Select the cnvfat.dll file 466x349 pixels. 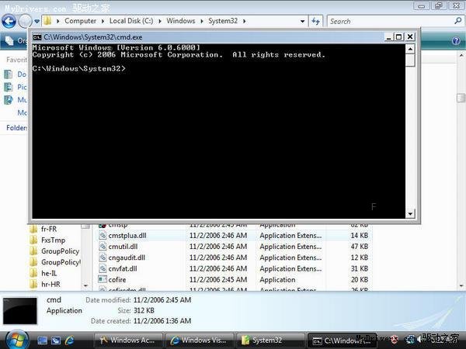click(x=123, y=268)
